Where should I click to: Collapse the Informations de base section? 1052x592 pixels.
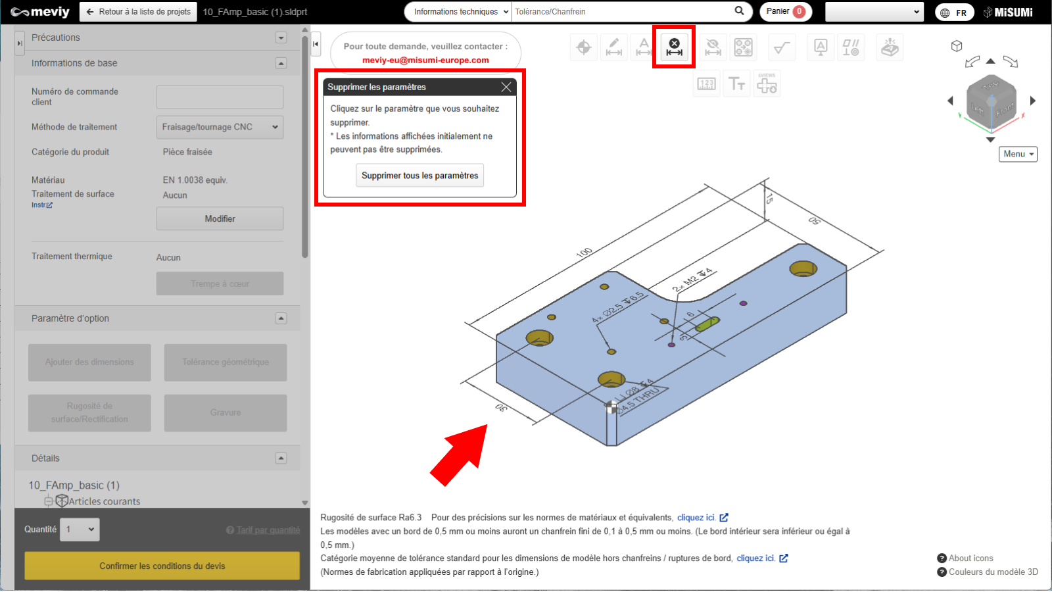click(281, 63)
